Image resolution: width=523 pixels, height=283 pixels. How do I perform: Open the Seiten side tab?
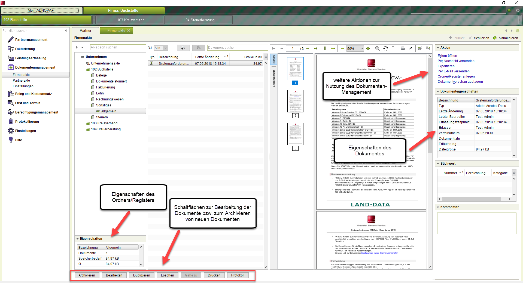coord(274,59)
